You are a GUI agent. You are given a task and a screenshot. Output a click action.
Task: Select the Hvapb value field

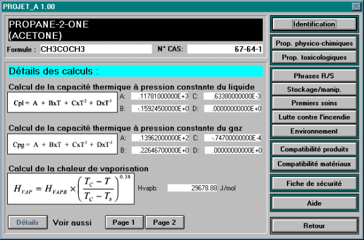[x=192, y=188]
